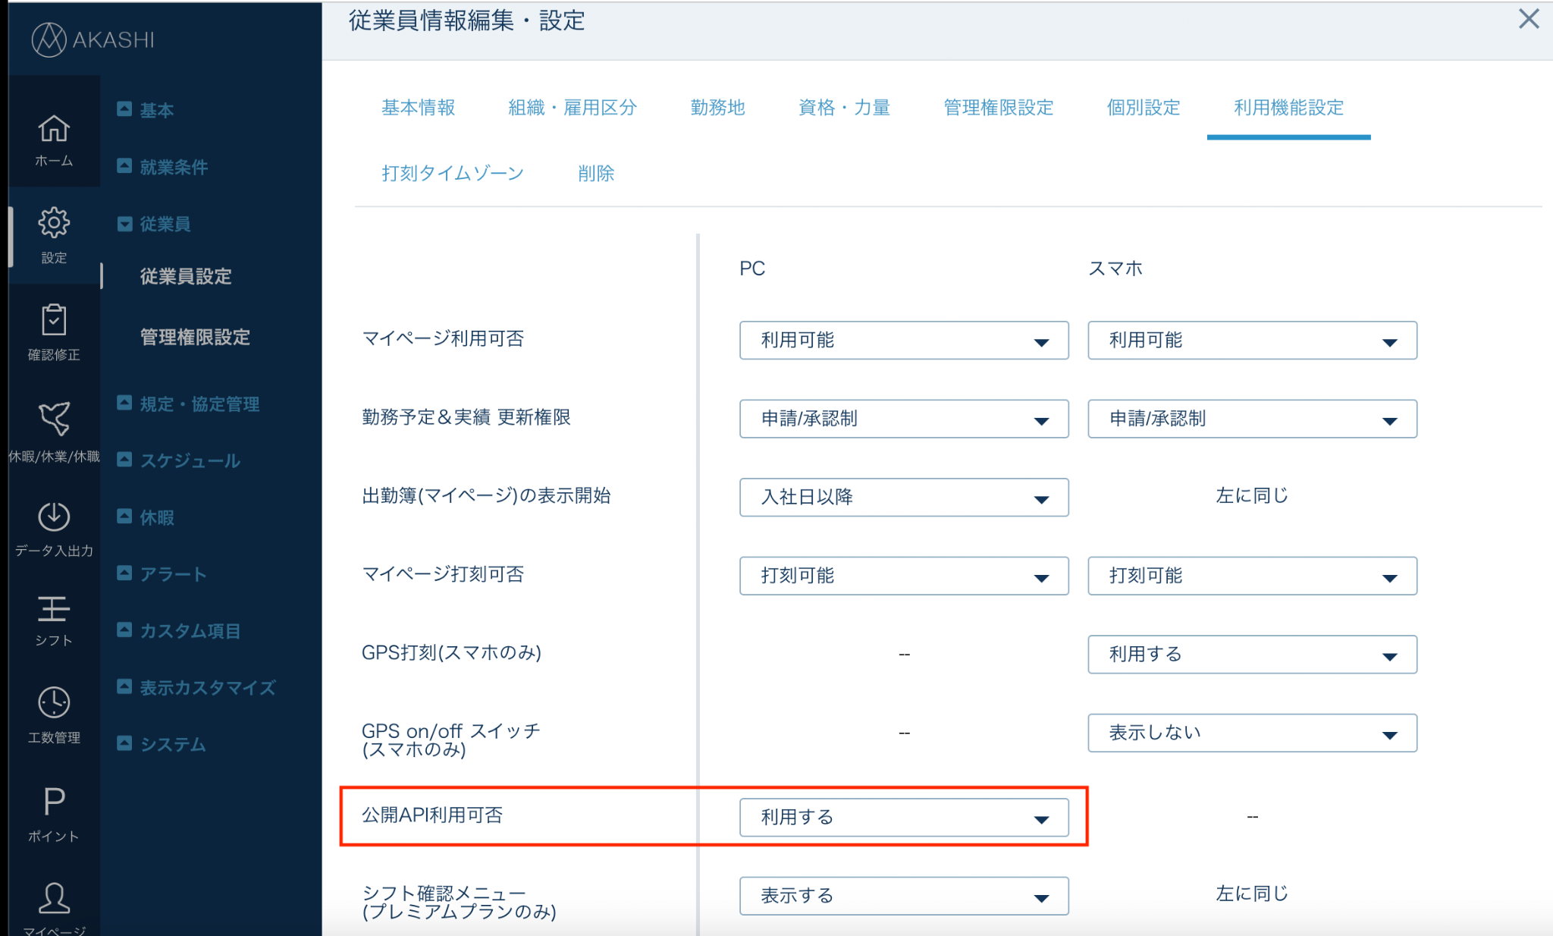
Task: Expand the 規定・協定管理 section
Action: coord(189,404)
